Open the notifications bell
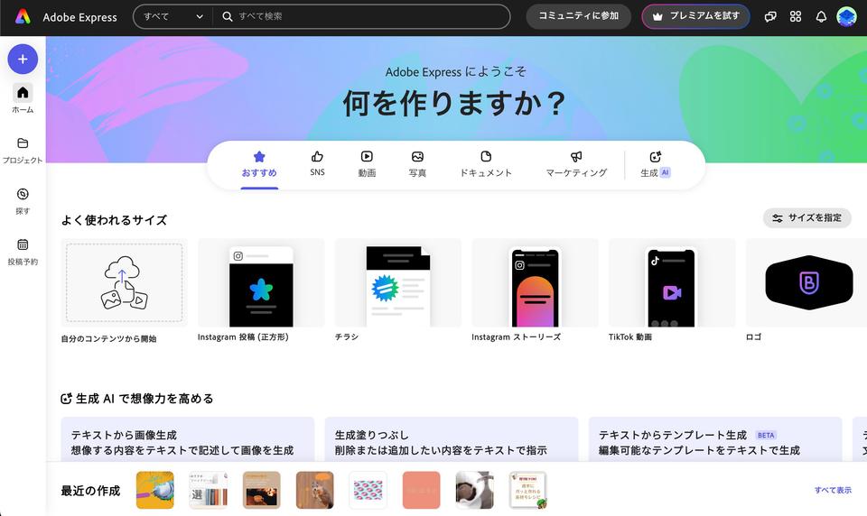The height and width of the screenshot is (516, 867). [821, 16]
